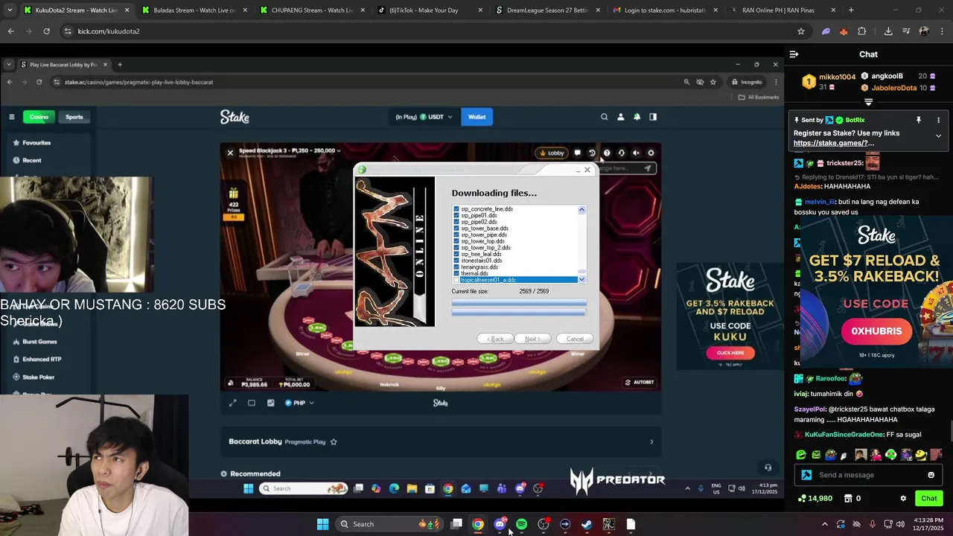Open live support headset icon
This screenshot has height=536, width=953.
pyautogui.click(x=621, y=153)
